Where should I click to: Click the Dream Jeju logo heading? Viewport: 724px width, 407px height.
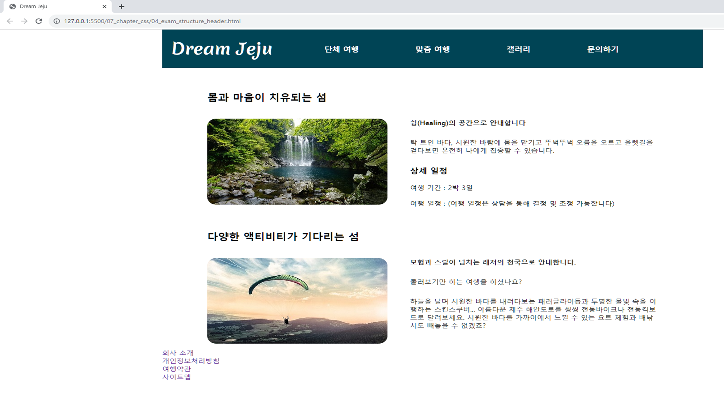pyautogui.click(x=222, y=49)
